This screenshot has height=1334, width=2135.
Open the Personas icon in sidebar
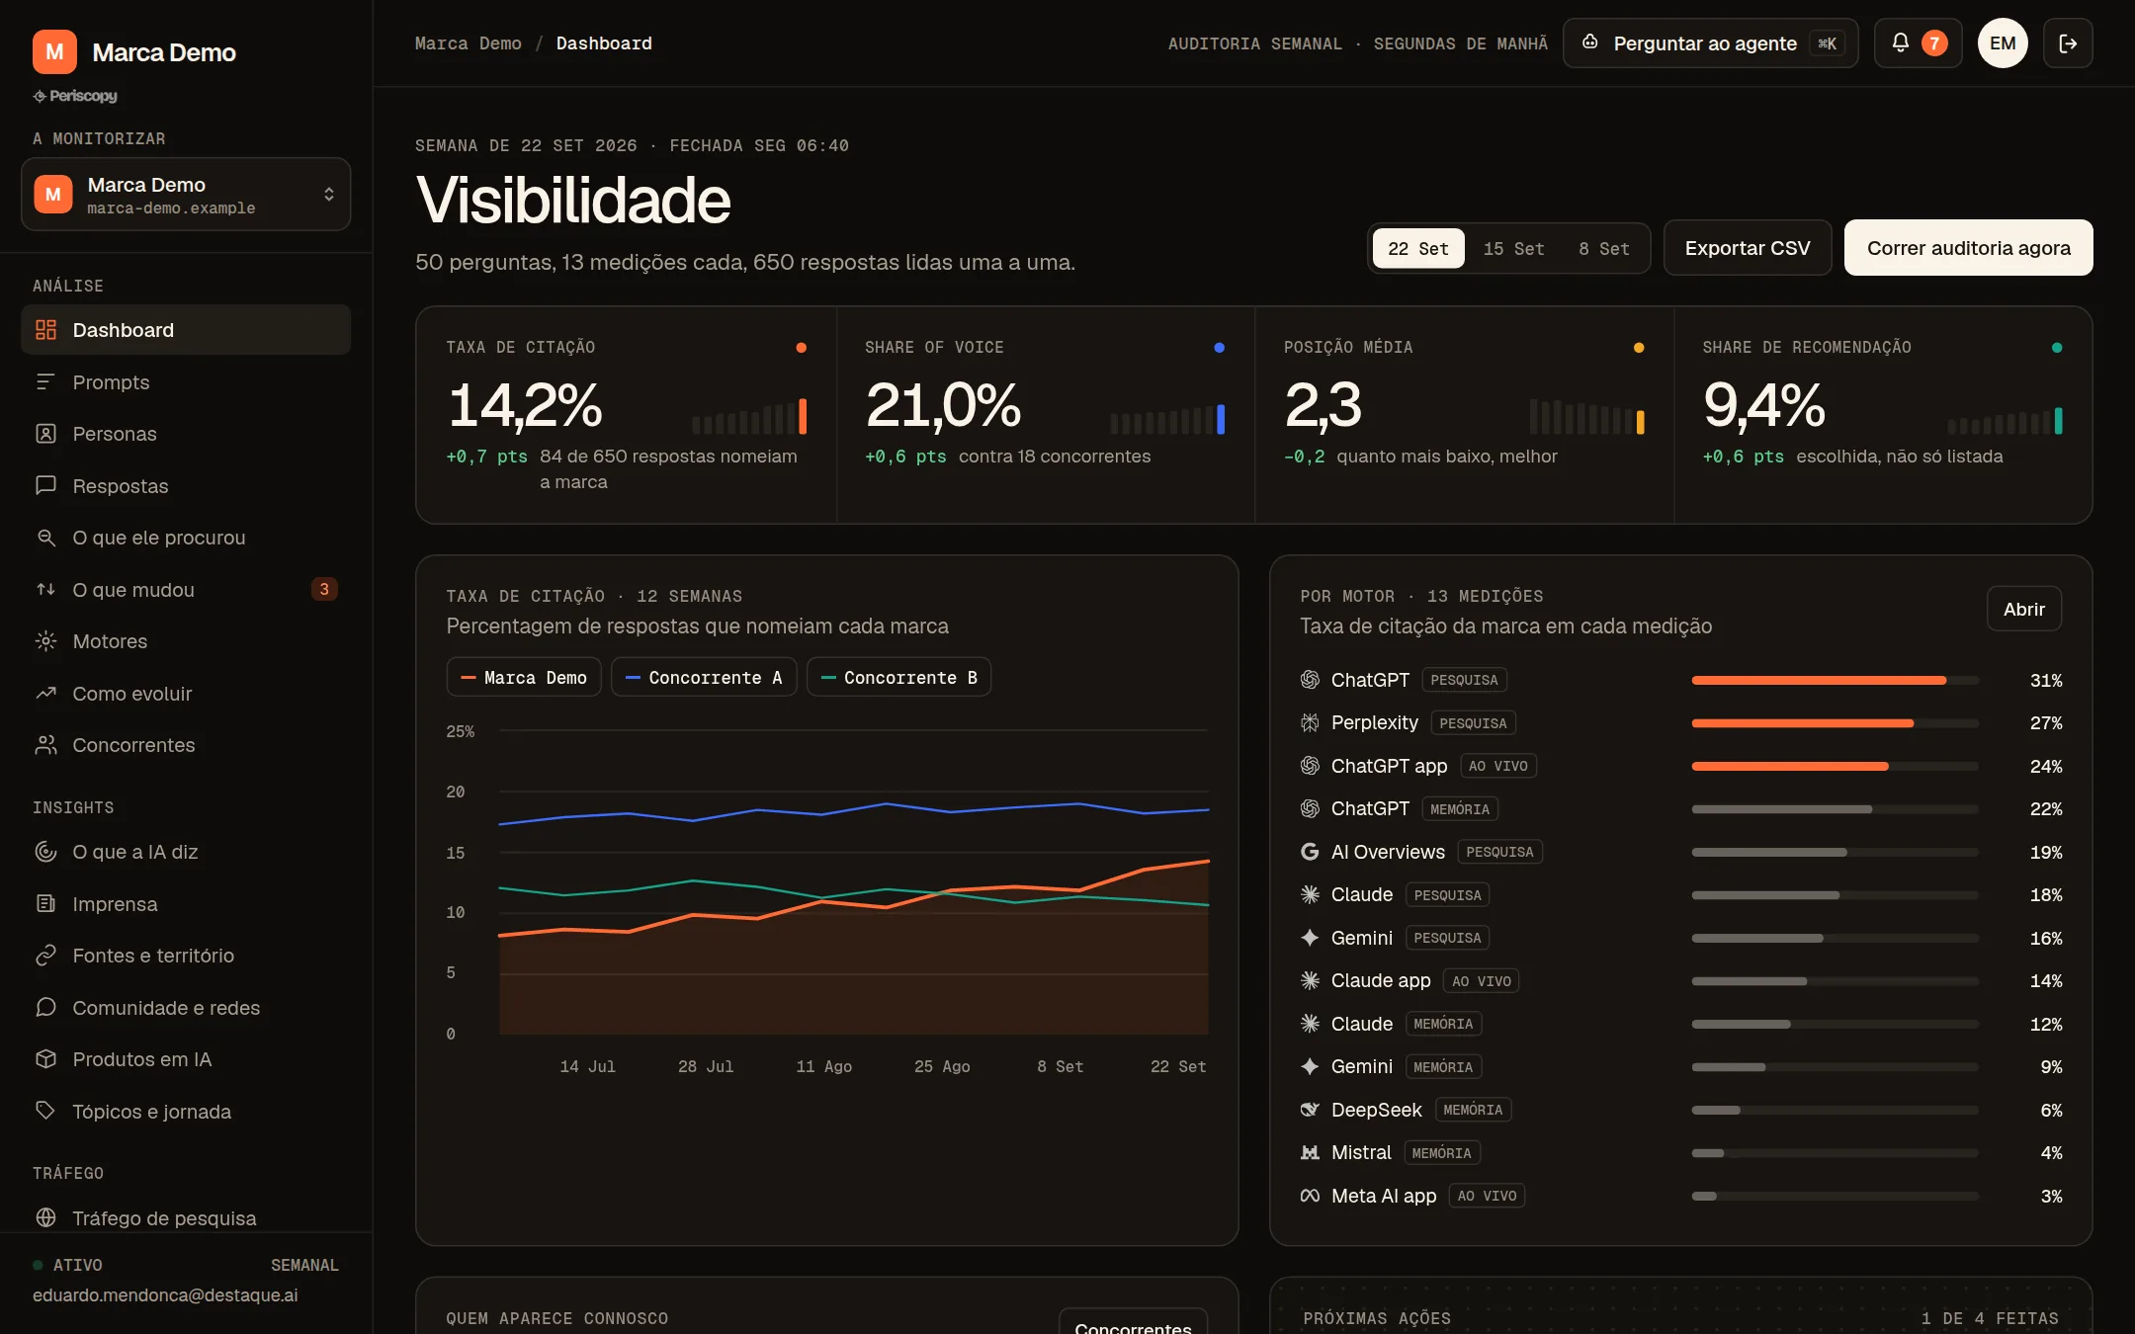45,434
